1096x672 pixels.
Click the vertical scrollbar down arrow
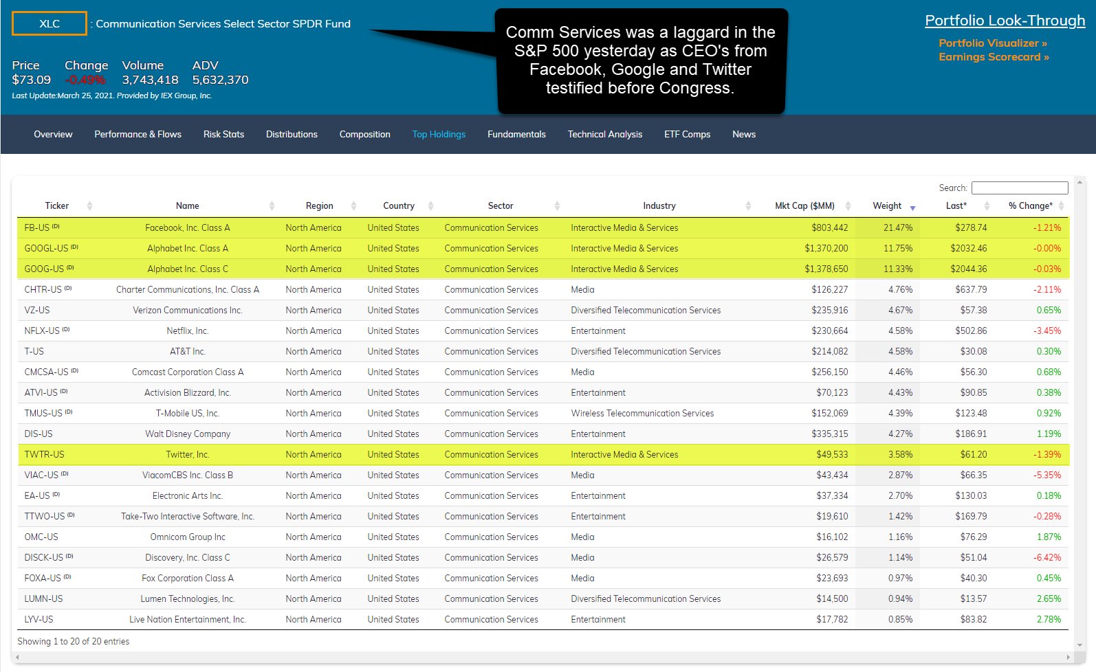click(1080, 645)
